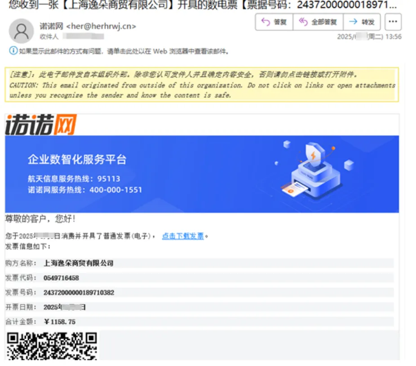The image size is (416, 366).
Task: Select invoice code 0549716458
Action: 61,278
